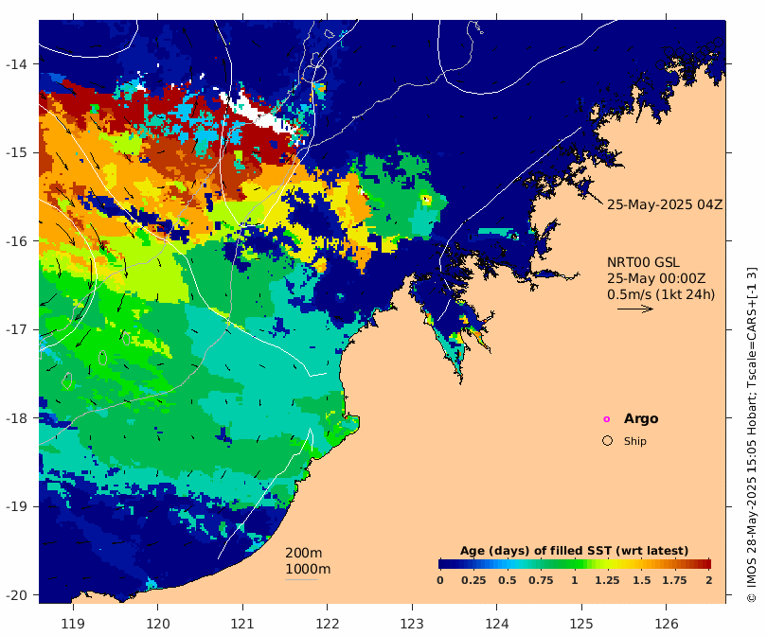Click the 1000m legend line sample
The width and height of the screenshot is (767, 636).
(x=301, y=580)
